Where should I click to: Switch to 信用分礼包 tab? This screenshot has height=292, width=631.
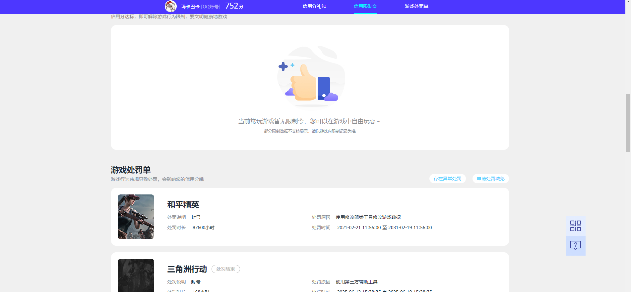pyautogui.click(x=314, y=6)
